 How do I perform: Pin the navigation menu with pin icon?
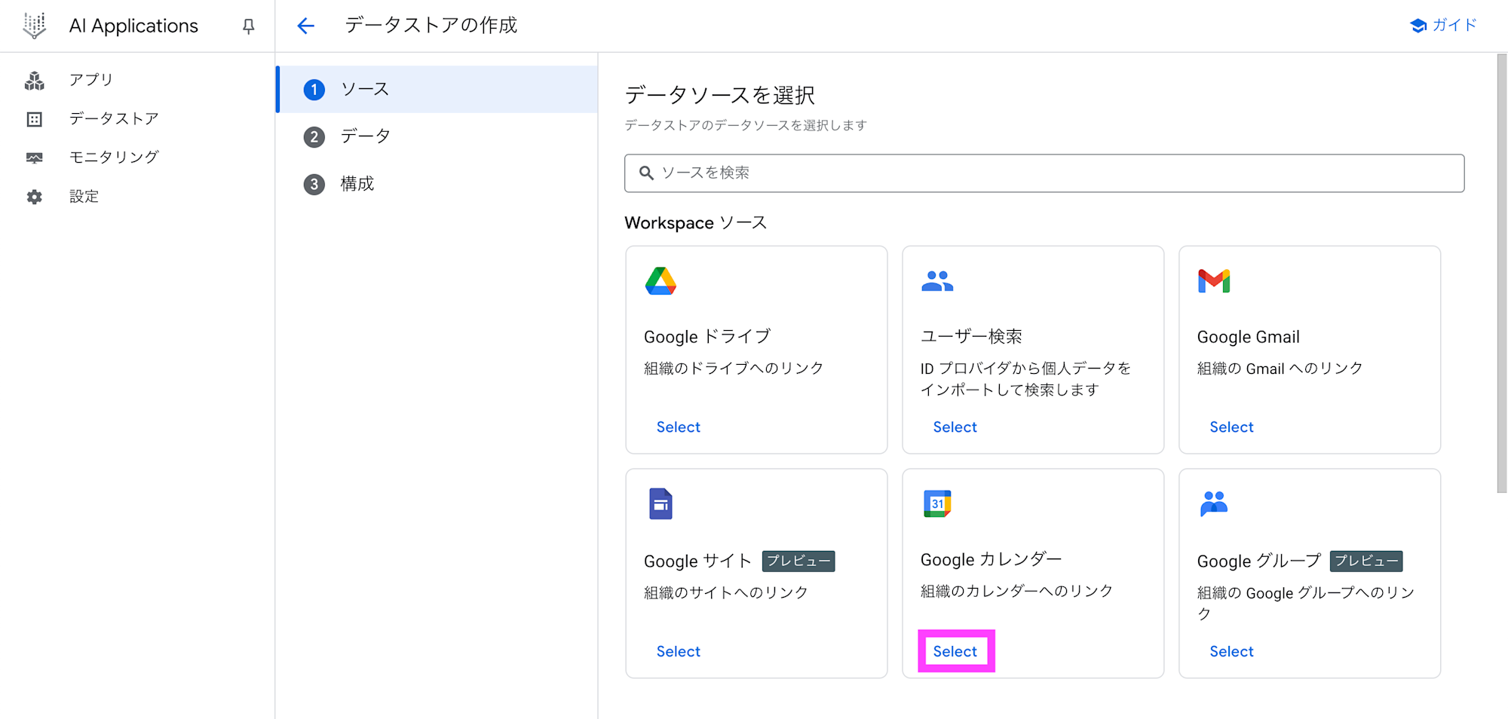(248, 26)
